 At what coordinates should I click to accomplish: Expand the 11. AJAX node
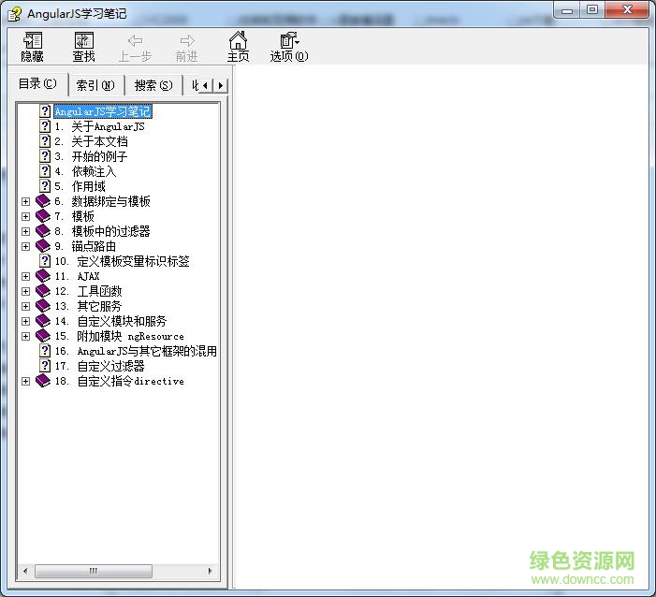click(x=26, y=277)
